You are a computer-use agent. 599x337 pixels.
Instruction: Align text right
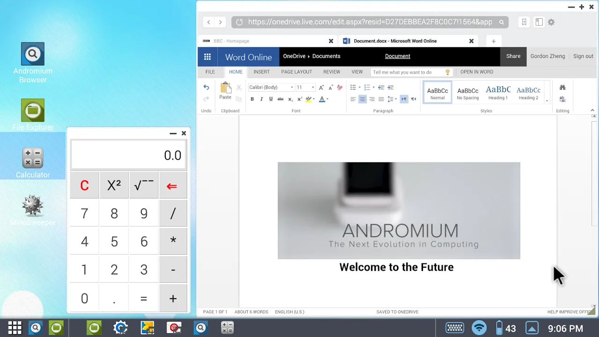(x=372, y=99)
